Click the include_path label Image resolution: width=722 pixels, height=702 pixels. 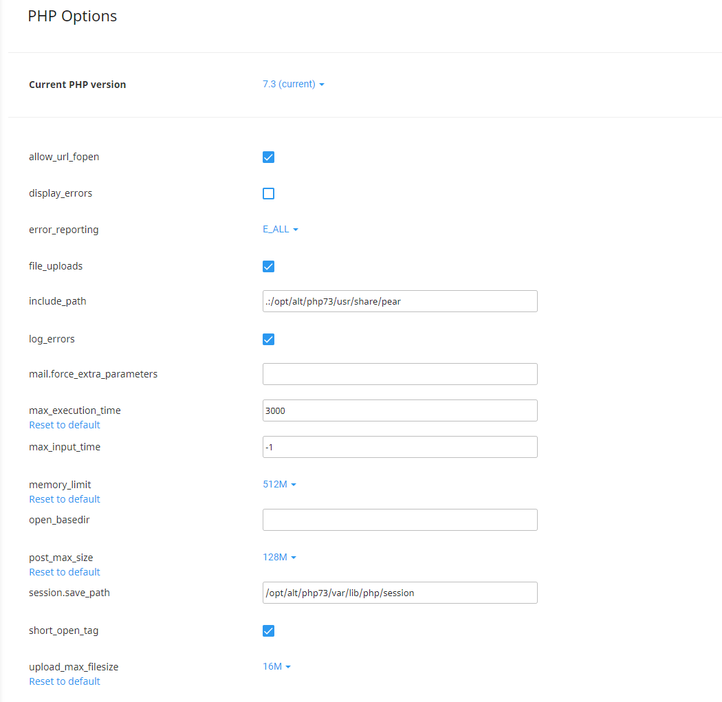click(x=58, y=301)
